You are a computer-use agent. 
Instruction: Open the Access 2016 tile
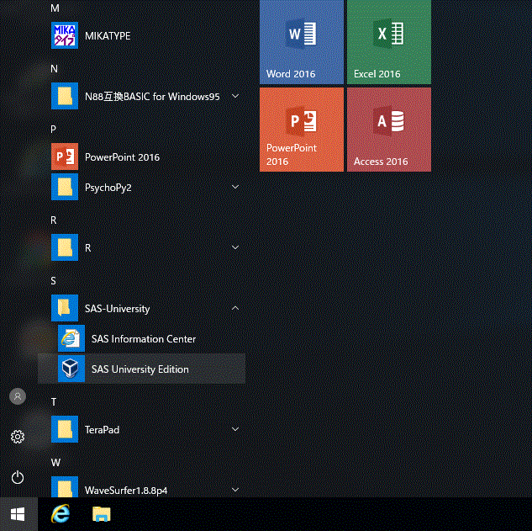(389, 130)
